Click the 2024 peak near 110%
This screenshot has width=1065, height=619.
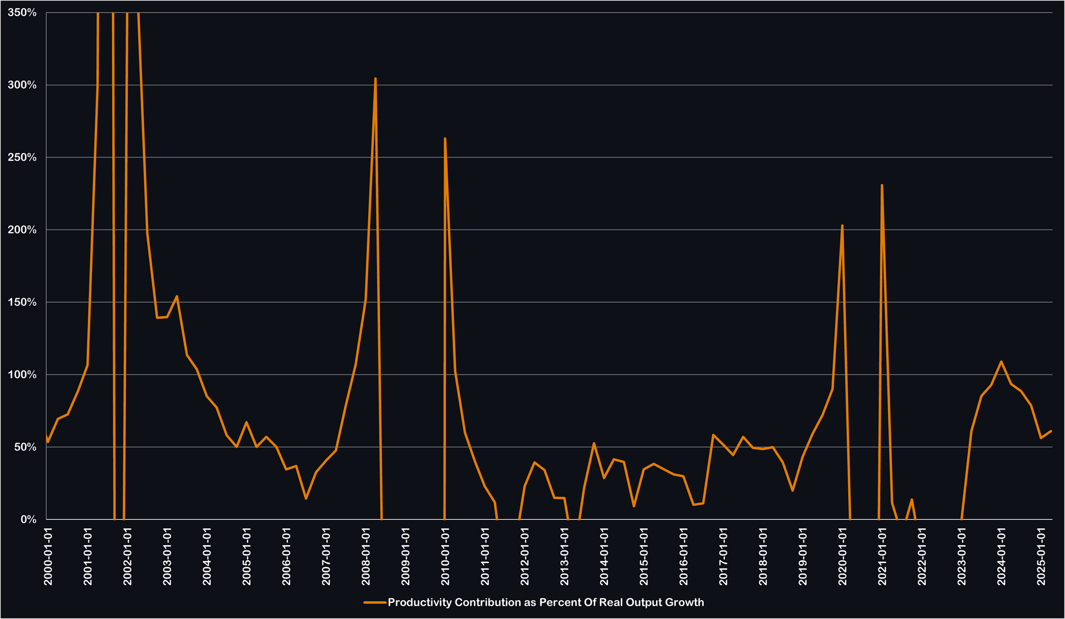click(1001, 362)
